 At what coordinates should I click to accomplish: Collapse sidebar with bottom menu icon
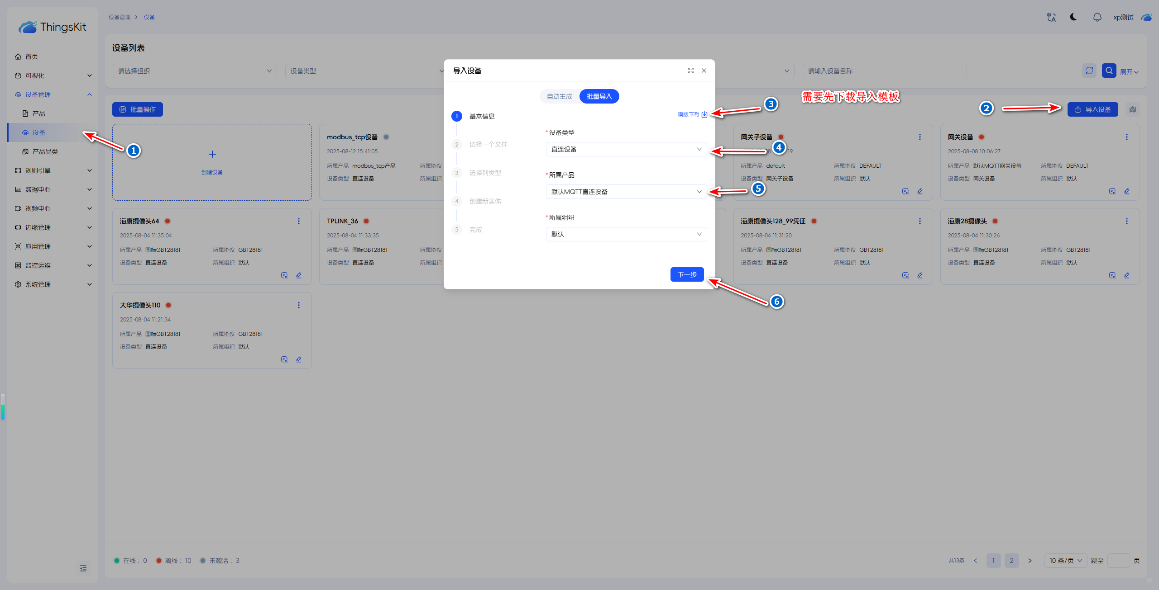(83, 568)
